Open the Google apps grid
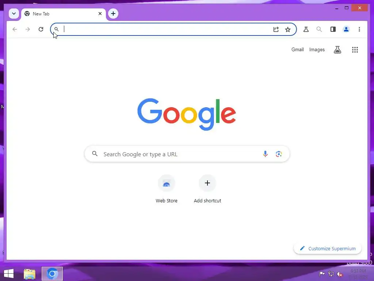374x281 pixels. click(x=355, y=50)
